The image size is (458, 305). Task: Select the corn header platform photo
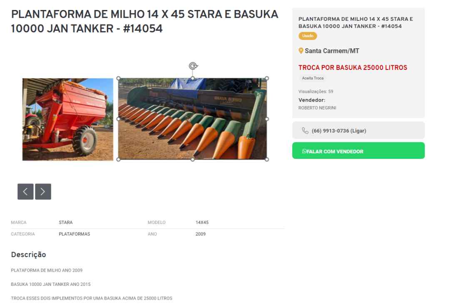[x=192, y=119]
